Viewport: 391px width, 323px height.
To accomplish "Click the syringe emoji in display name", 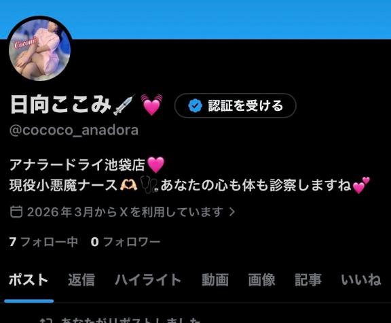I will pyautogui.click(x=124, y=105).
